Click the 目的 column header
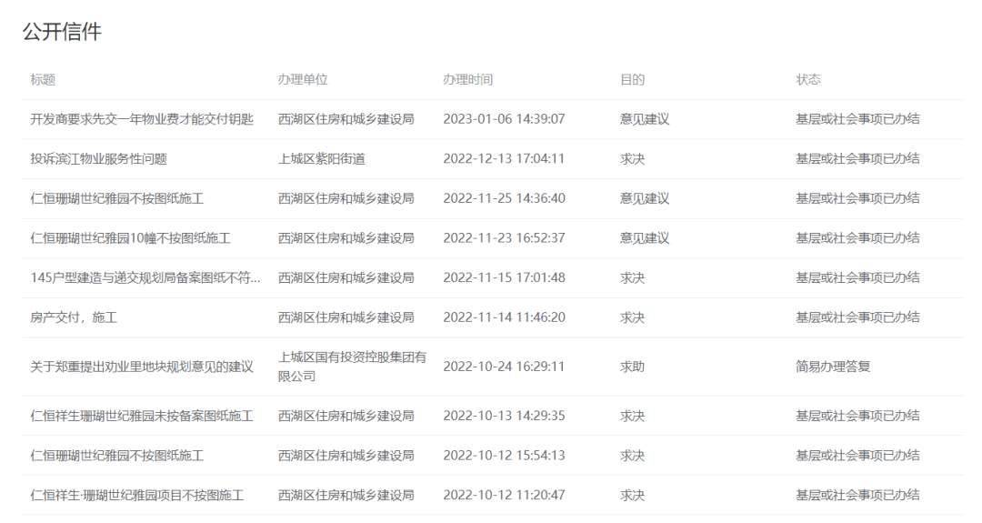Image resolution: width=982 pixels, height=523 pixels. coord(632,80)
